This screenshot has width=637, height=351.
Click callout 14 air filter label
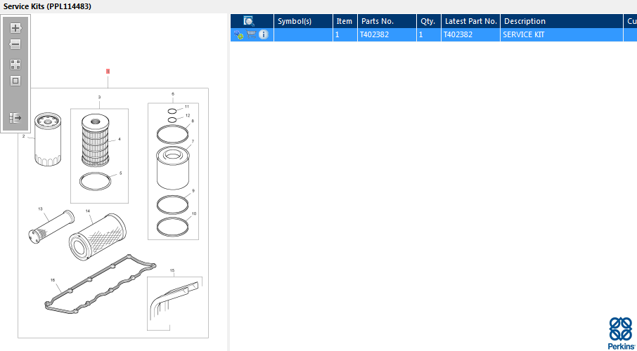(88, 211)
